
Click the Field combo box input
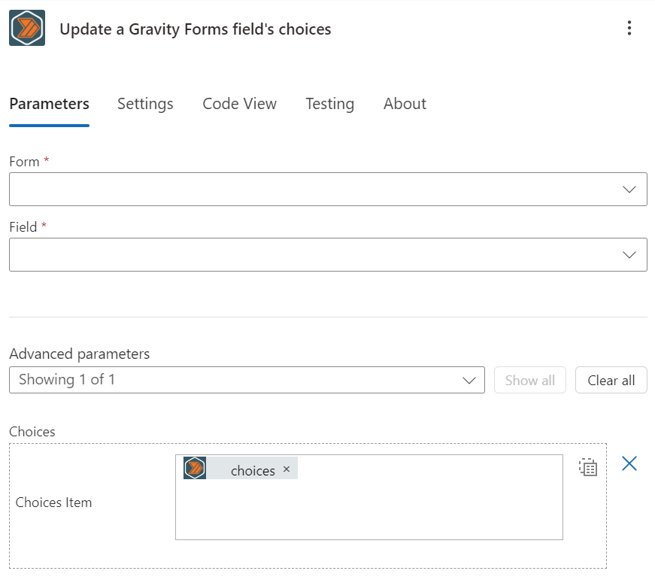(x=329, y=255)
